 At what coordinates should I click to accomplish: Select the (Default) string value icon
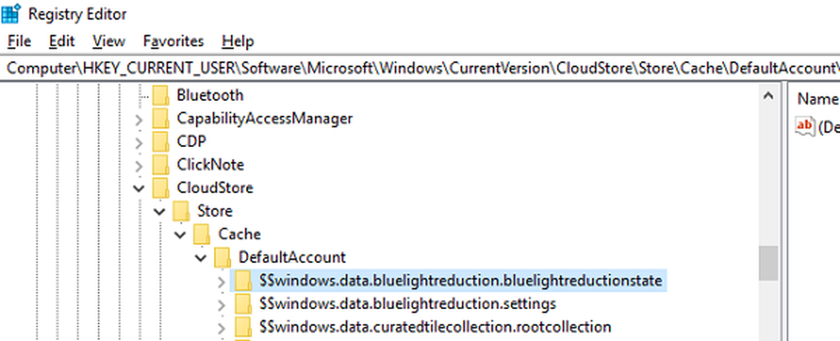click(806, 126)
